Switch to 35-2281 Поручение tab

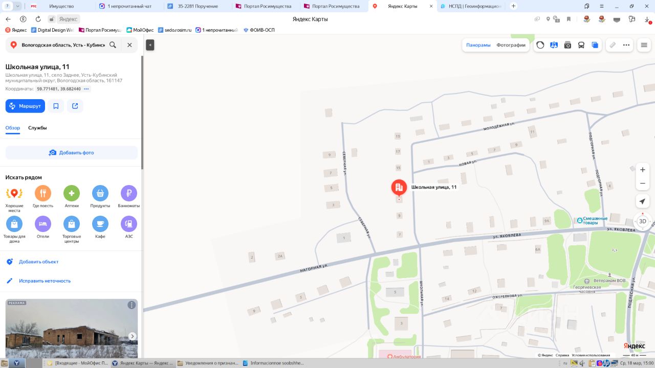[x=197, y=6]
